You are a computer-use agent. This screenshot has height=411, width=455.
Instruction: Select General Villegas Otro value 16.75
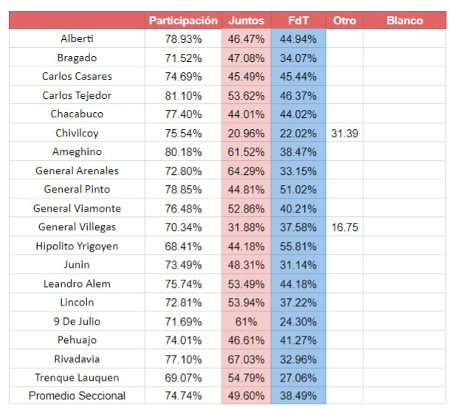coord(344,227)
